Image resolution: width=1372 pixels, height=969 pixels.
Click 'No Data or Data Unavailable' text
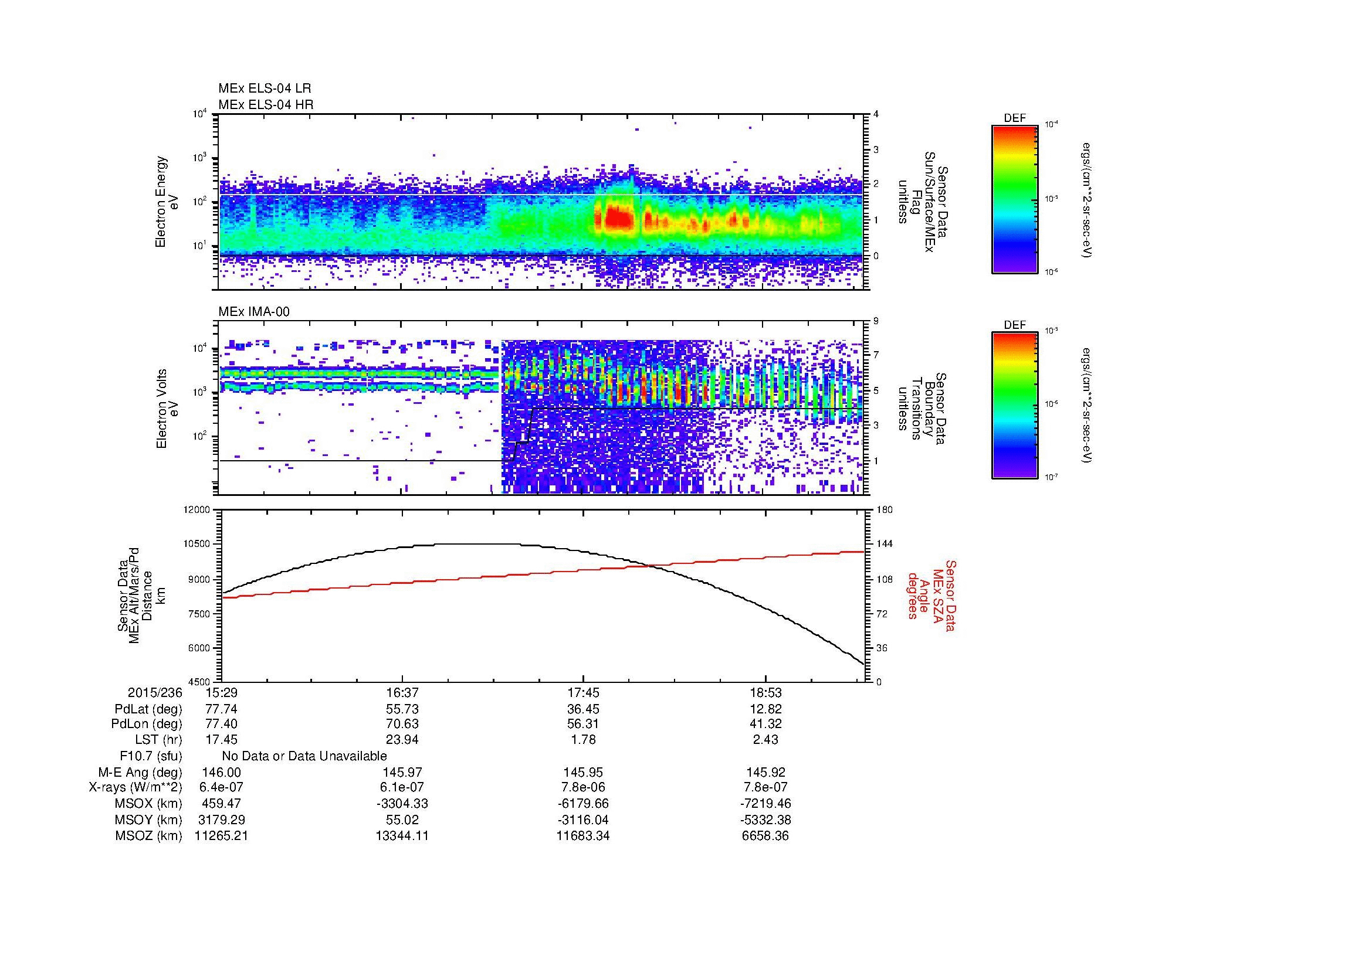coord(304,756)
